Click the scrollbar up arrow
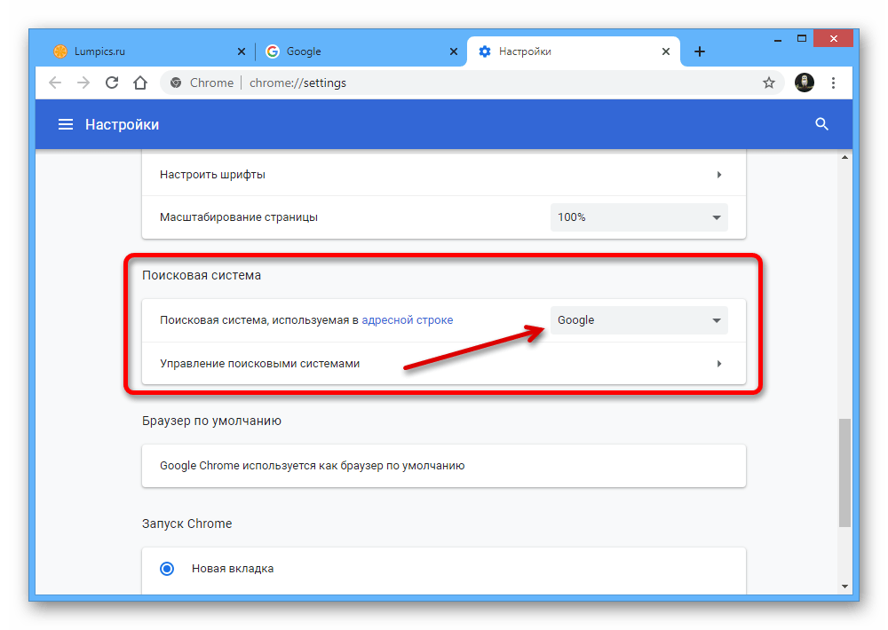This screenshot has width=888, height=630. 845,157
